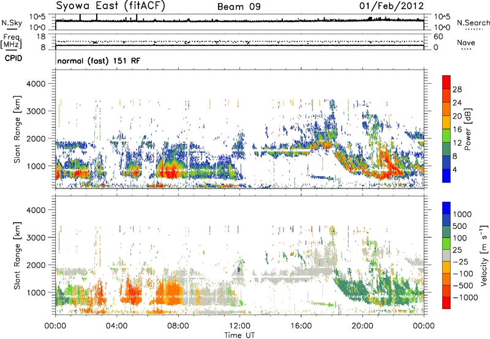This screenshot has height=339, width=490.
Task: Click 'Slant Range [km]' label of velocity panel
Action: coord(17,255)
